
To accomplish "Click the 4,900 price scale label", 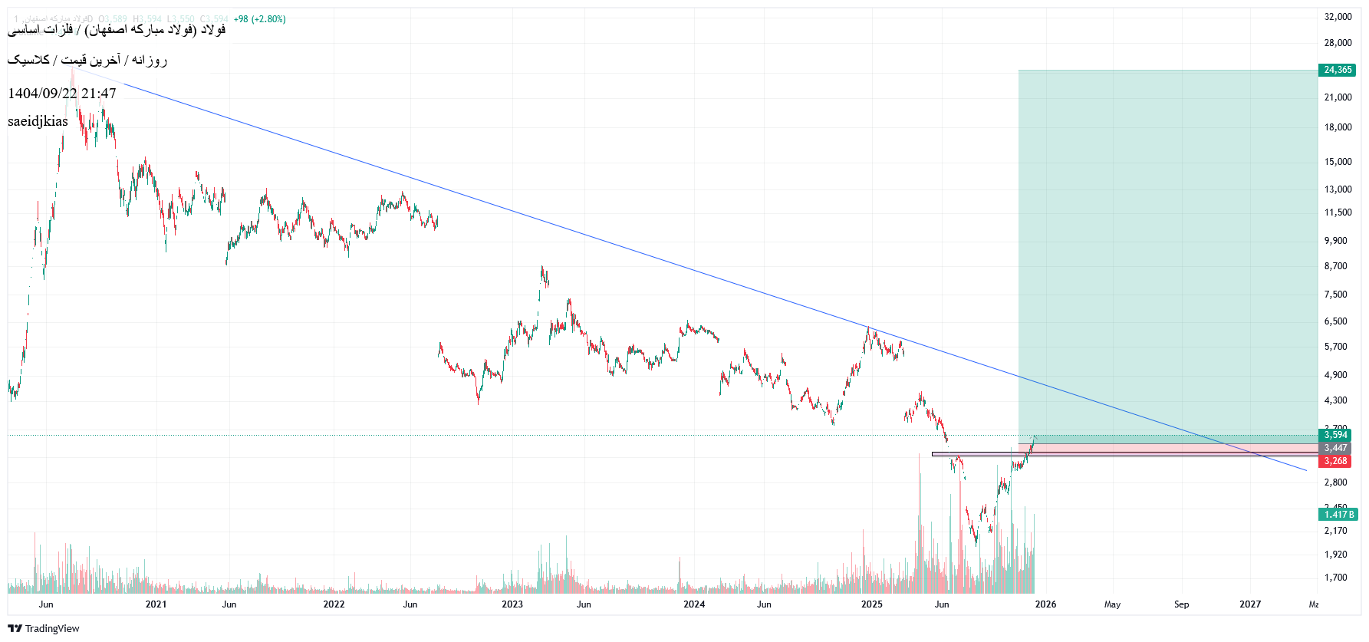I will pyautogui.click(x=1335, y=375).
